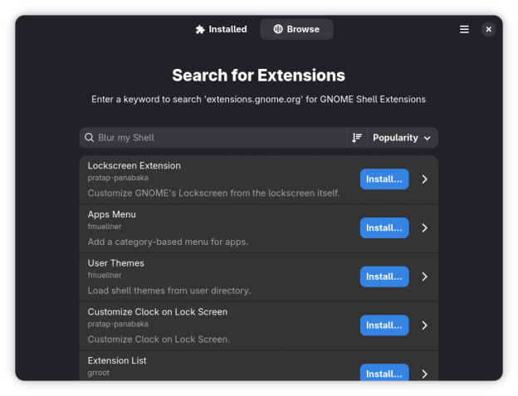The height and width of the screenshot is (396, 518).
Task: Open the Popularity sort dropdown
Action: [403, 138]
